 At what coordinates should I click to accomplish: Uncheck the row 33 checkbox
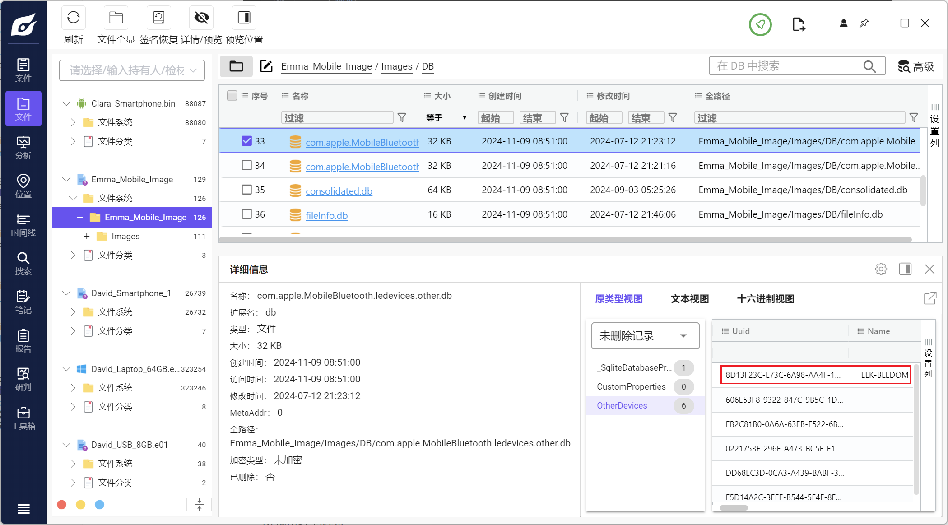pyautogui.click(x=246, y=141)
